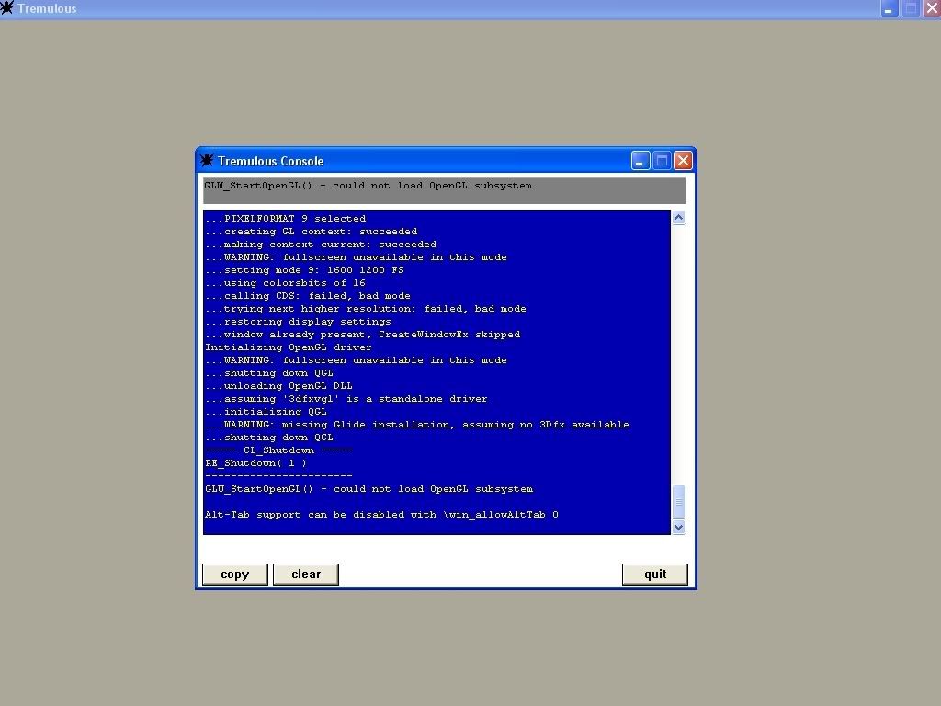This screenshot has height=706, width=941.
Task: Close the Tremulous Console window
Action: coord(683,160)
